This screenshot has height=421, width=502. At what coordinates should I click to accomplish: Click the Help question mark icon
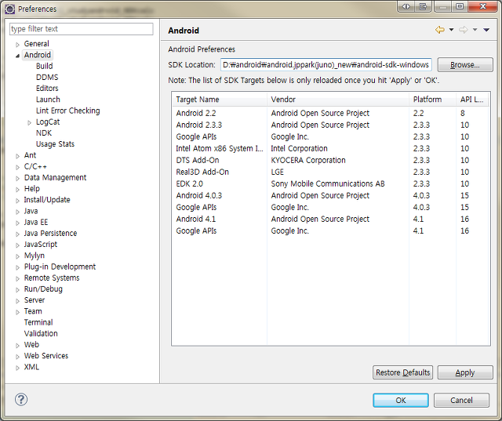[x=21, y=399]
